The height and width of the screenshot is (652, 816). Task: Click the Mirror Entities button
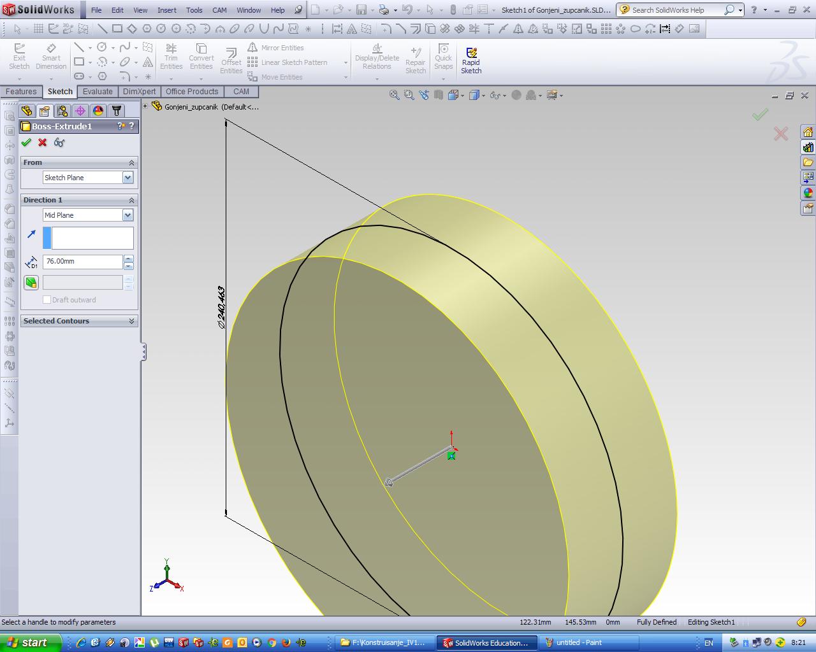(x=276, y=48)
